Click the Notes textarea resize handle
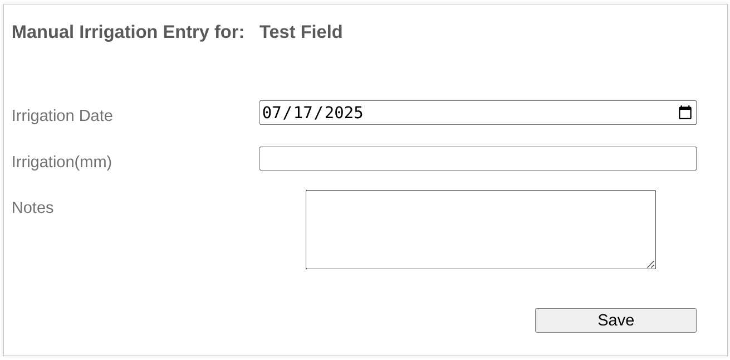The image size is (730, 360). pyautogui.click(x=651, y=265)
